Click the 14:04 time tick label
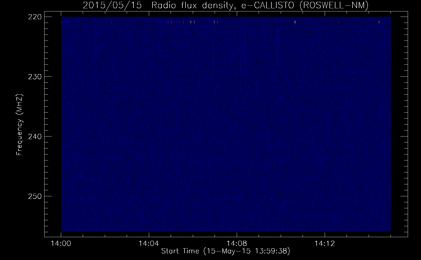This screenshot has width=421, height=260. click(149, 244)
